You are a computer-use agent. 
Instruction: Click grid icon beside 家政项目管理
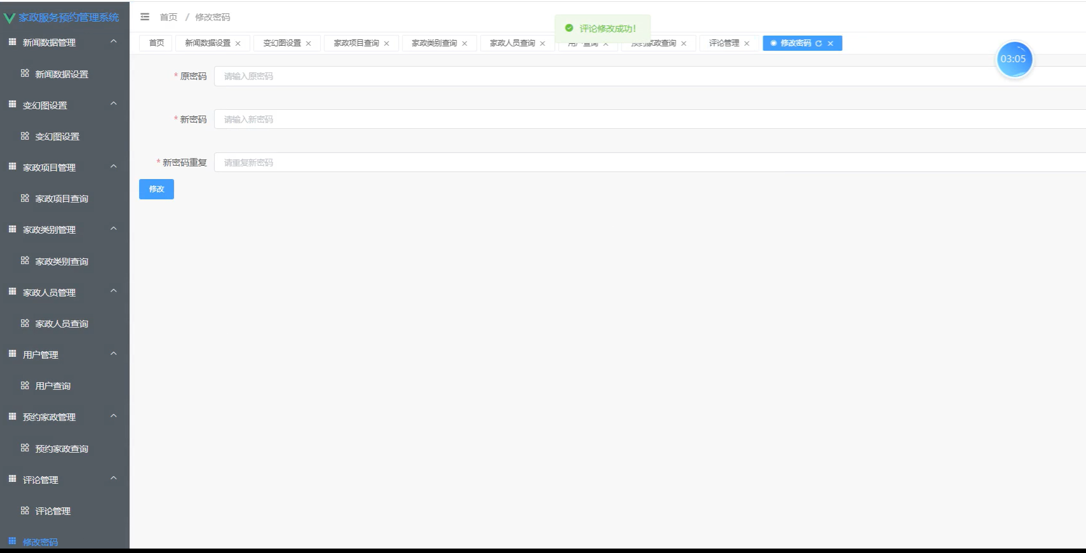(x=12, y=166)
